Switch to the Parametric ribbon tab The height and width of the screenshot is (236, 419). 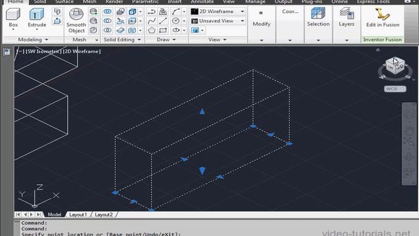coord(145,2)
